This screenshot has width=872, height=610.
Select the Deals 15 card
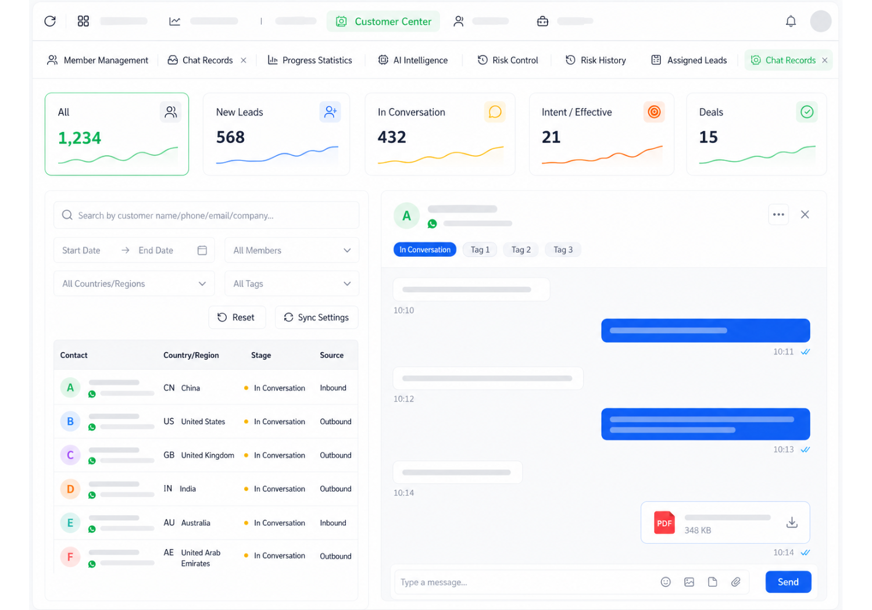tap(756, 134)
